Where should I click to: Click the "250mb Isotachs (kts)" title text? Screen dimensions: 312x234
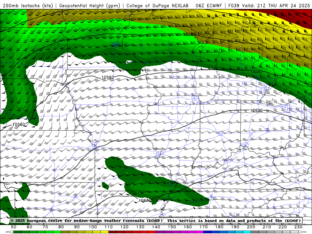(28, 6)
